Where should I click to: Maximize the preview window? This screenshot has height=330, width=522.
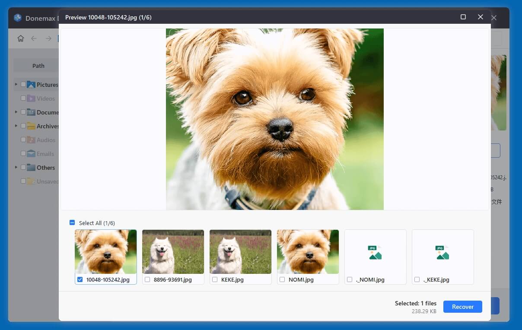tap(463, 17)
